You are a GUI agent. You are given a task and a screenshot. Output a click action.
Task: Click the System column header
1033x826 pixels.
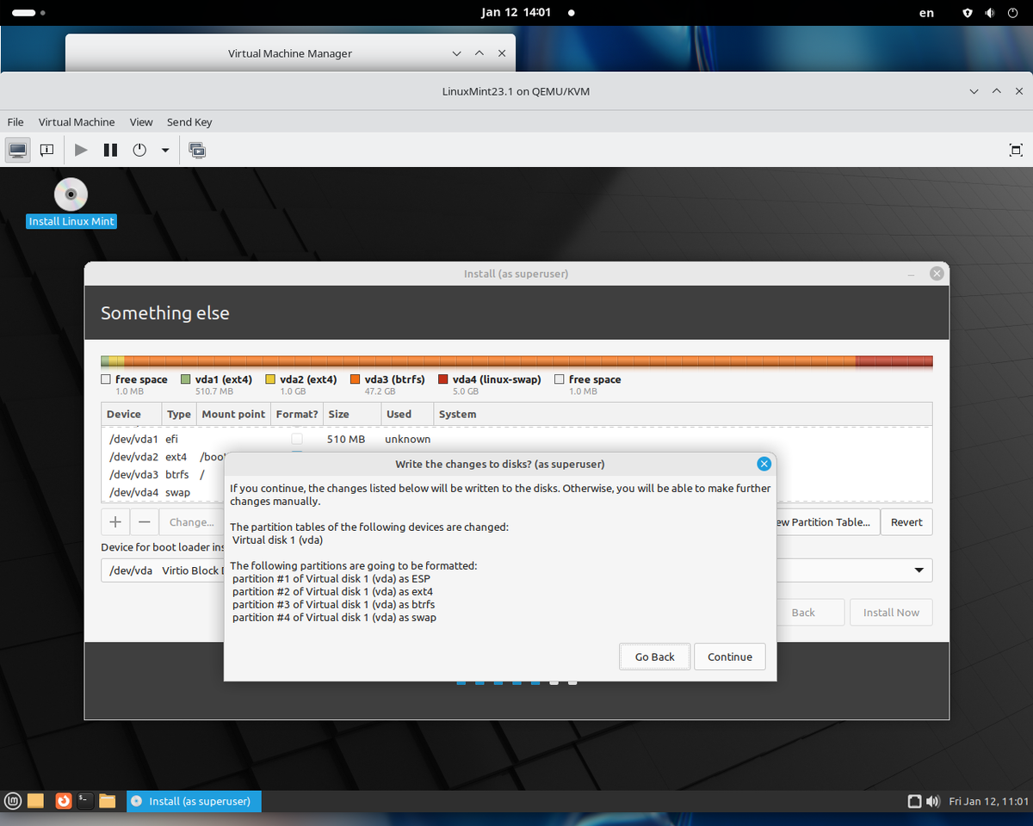(683, 414)
